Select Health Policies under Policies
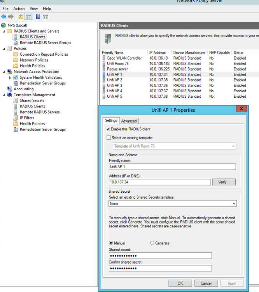Image resolution: width=259 pixels, height=292 pixels. [x=32, y=66]
